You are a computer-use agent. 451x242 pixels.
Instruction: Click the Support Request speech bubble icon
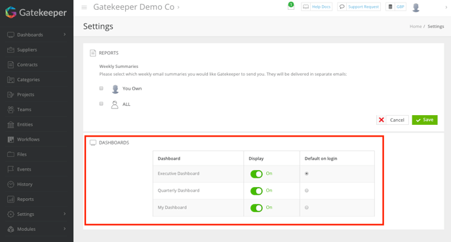point(342,7)
